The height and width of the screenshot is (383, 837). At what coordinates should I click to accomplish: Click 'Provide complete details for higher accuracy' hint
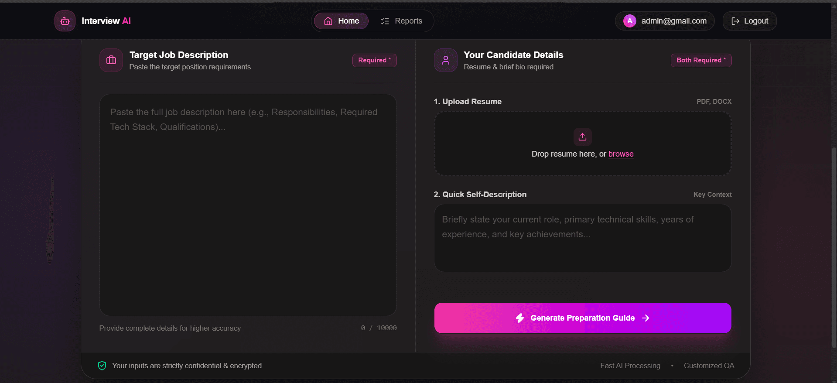tap(170, 328)
